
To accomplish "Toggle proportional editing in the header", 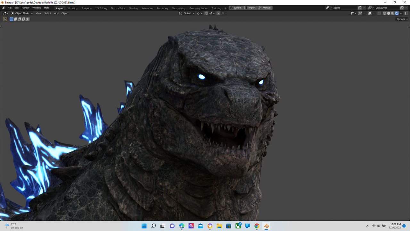I will click(x=218, y=13).
